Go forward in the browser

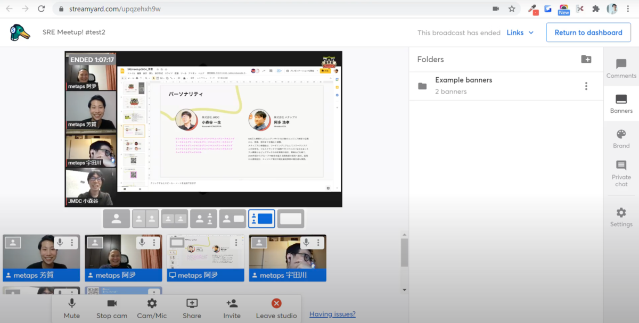click(x=25, y=9)
